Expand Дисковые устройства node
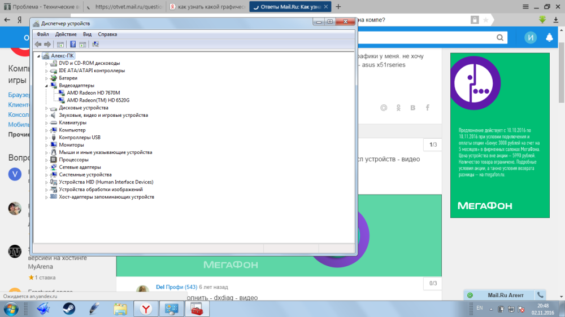This screenshot has width=565, height=317. pos(46,108)
